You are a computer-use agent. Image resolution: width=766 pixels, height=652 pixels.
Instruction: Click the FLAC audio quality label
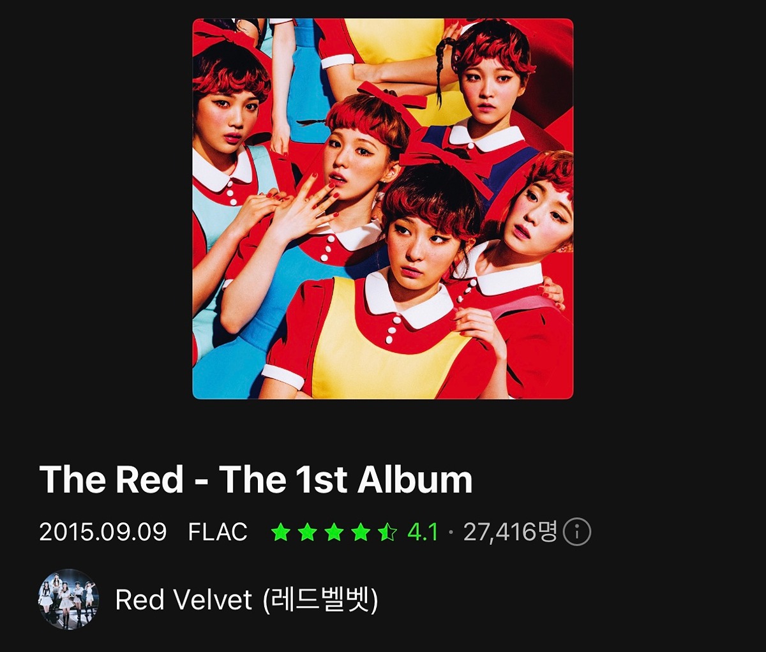pyautogui.click(x=218, y=532)
